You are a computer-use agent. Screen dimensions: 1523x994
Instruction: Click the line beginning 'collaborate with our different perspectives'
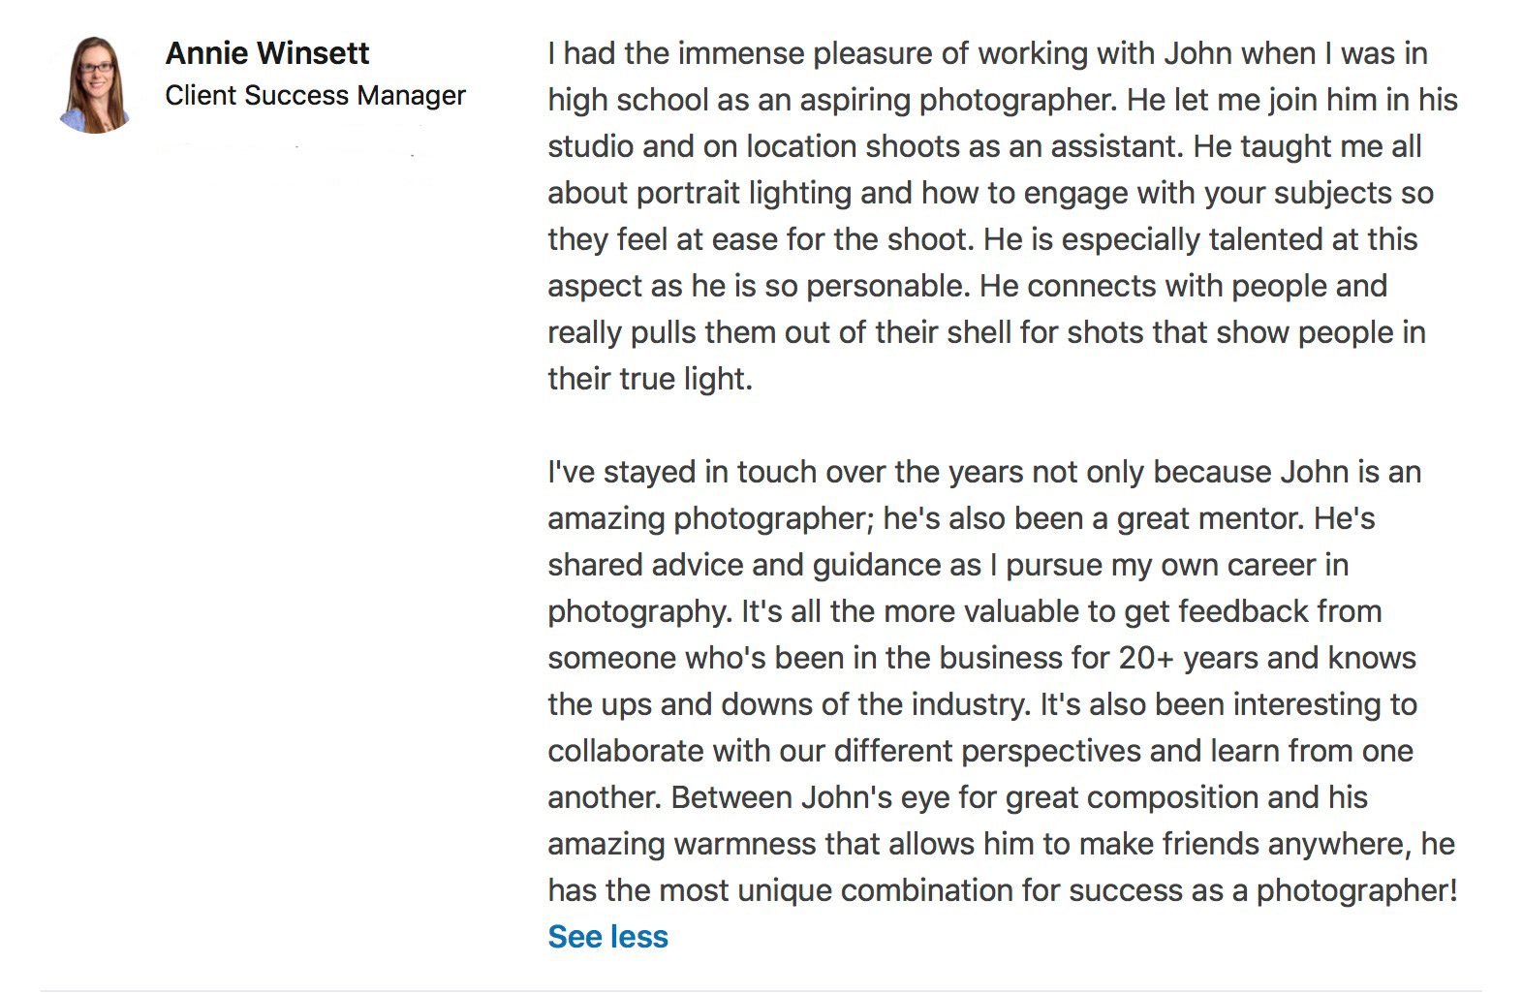tap(980, 751)
